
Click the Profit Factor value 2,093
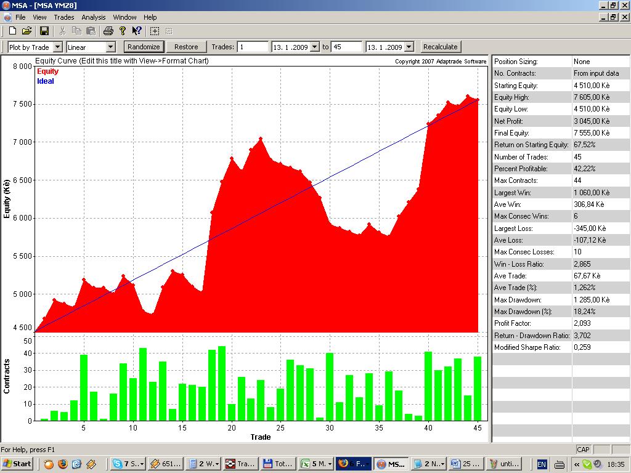[x=582, y=323]
